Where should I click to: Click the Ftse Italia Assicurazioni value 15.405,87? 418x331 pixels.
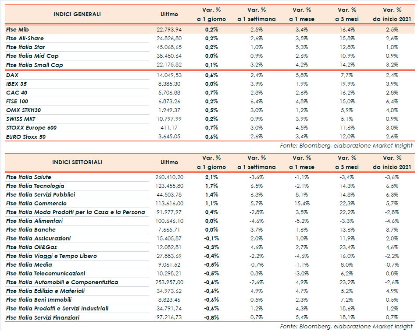click(169, 238)
